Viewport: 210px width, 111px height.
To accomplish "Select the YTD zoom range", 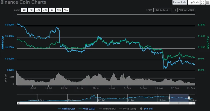I will tap(59, 10).
